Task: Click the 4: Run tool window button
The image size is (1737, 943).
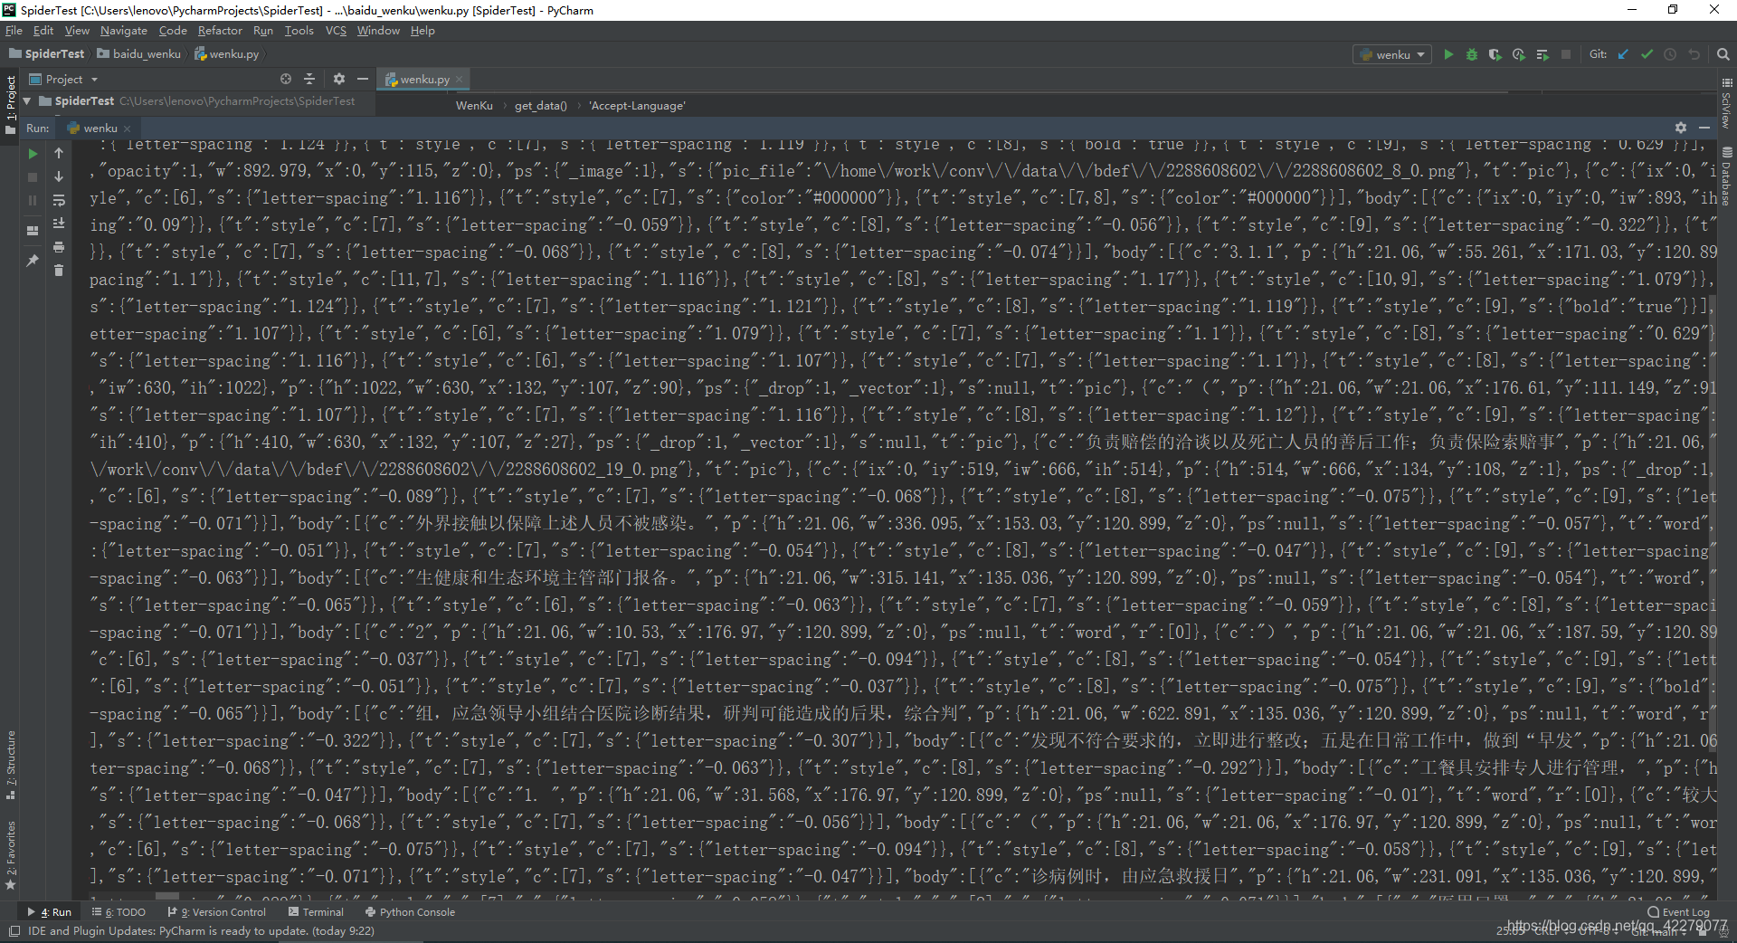Action: 50,912
